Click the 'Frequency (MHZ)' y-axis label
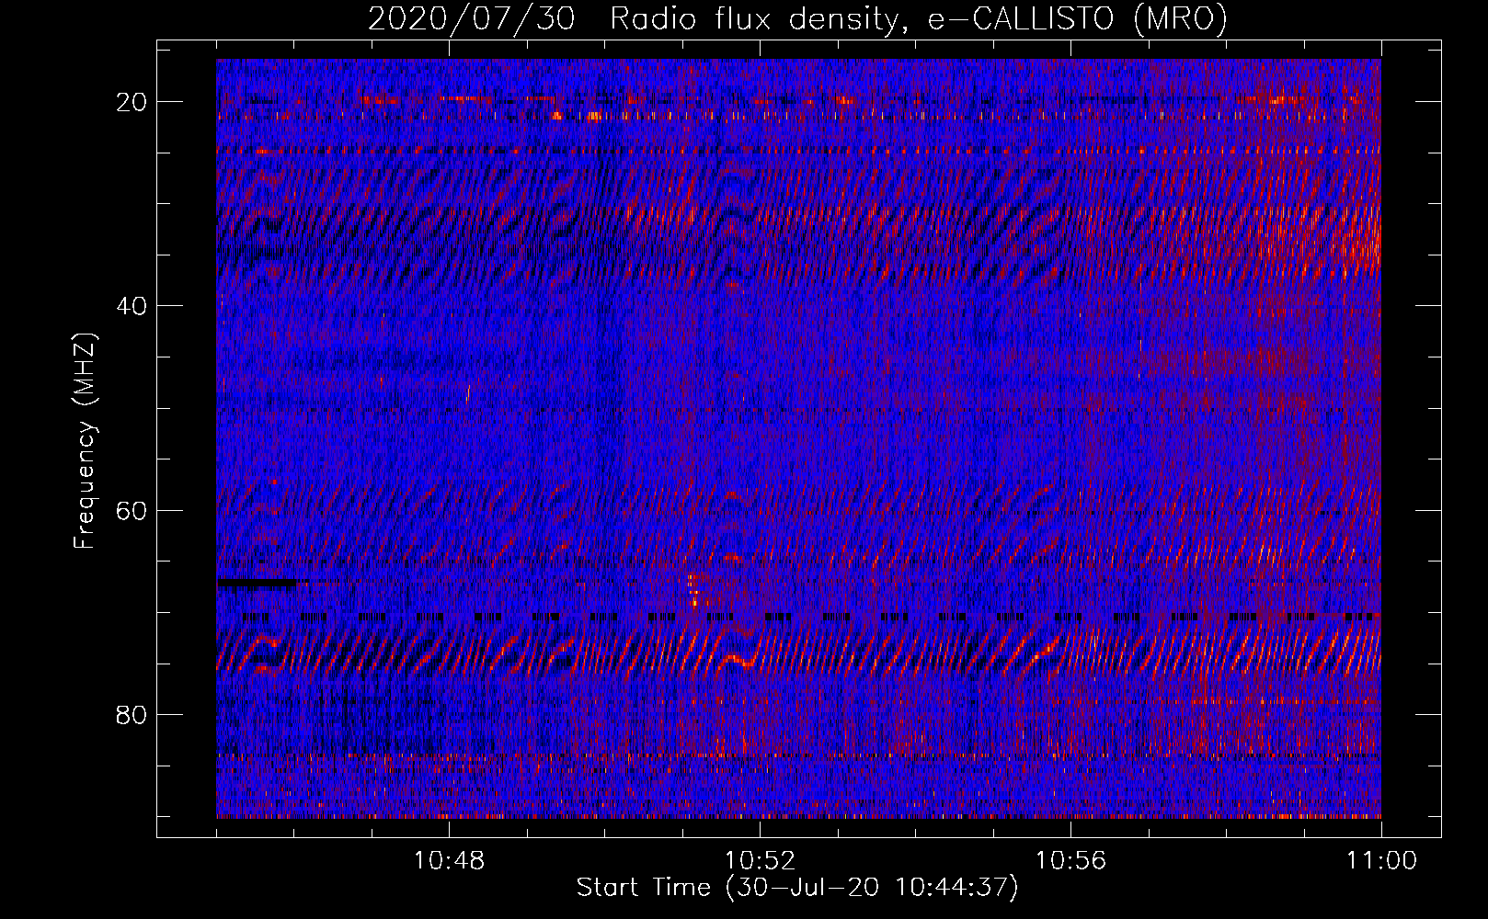The image size is (1488, 919). tap(85, 441)
